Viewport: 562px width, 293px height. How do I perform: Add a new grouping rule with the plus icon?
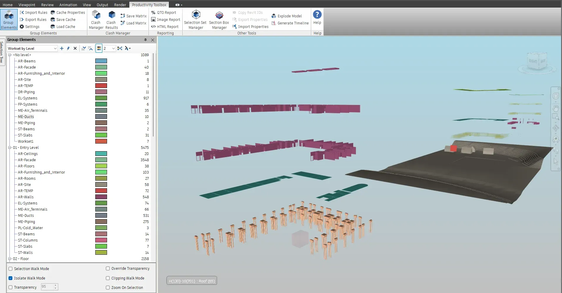pos(62,48)
